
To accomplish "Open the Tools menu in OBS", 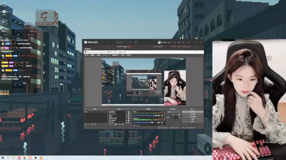I will point(123,55).
